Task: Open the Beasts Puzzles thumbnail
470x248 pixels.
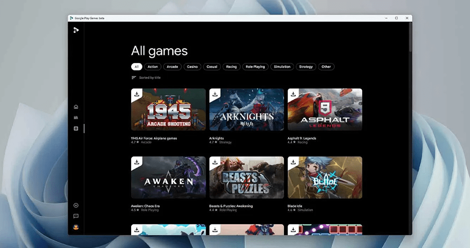Action: (x=247, y=178)
